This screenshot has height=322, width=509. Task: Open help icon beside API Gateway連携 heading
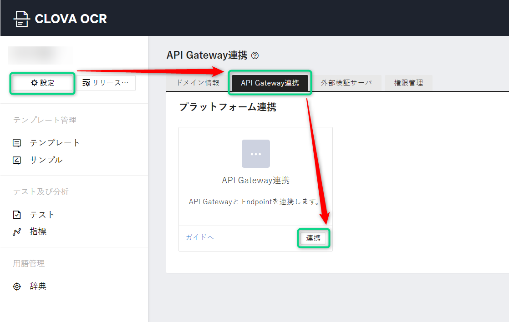[x=255, y=56]
